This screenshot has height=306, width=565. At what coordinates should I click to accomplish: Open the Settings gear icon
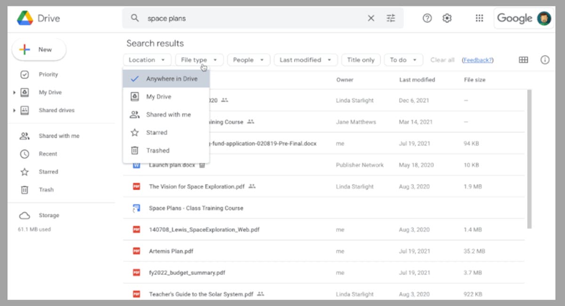click(x=447, y=18)
